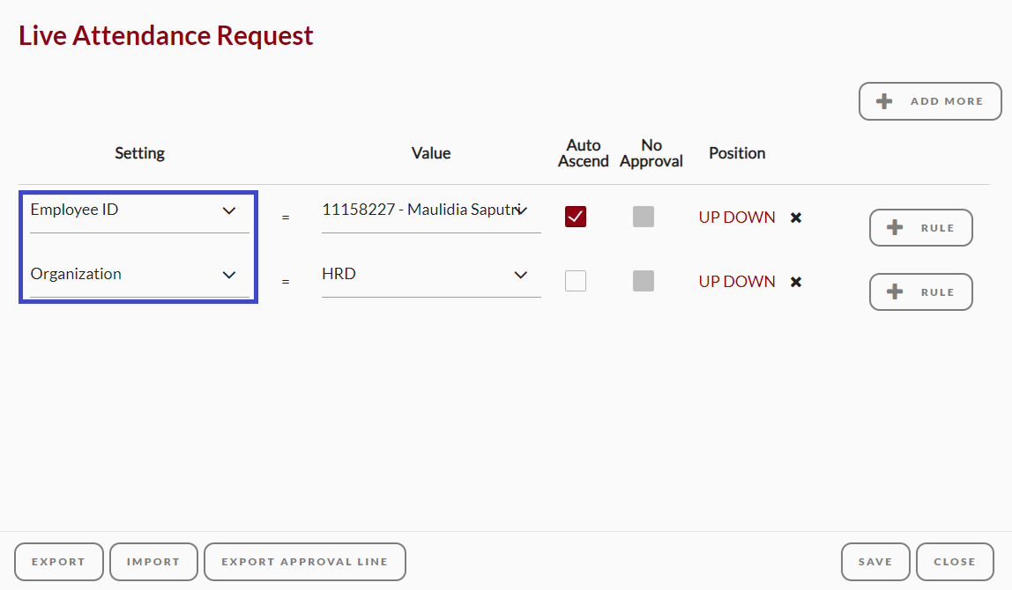Click UP DOWN position for Employee ID row

736,218
